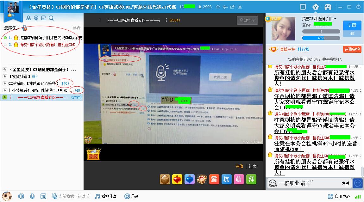The width and height of the screenshot is (364, 202).
Task: Send the egg gift
Action: point(165,179)
